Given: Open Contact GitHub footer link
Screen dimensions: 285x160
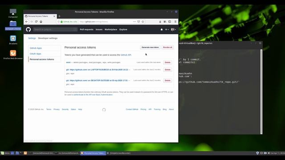Looking at the screenshot, I should click(132, 109).
